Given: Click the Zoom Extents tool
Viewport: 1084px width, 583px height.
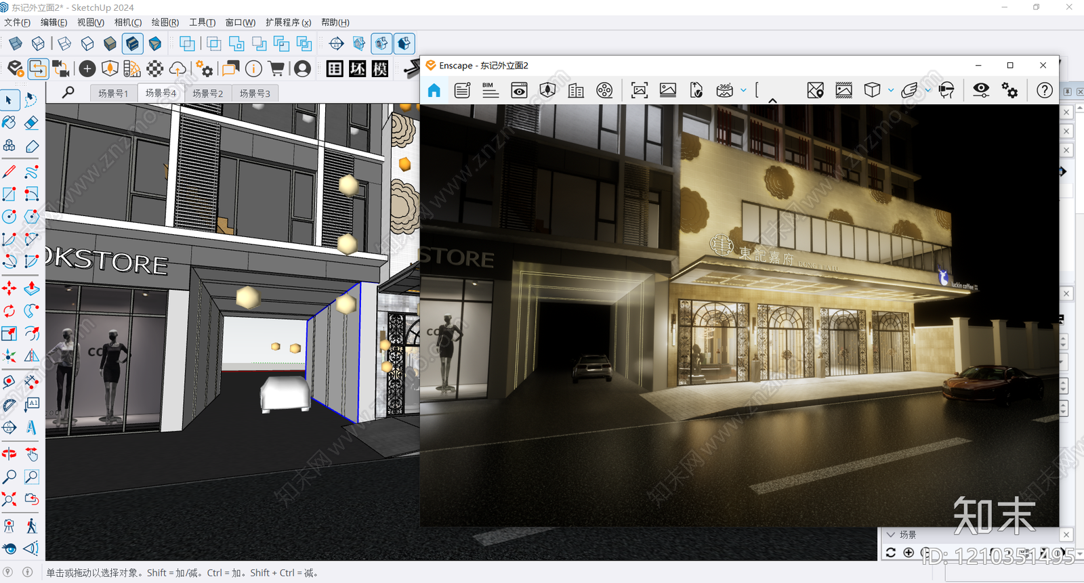Looking at the screenshot, I should click(9, 499).
